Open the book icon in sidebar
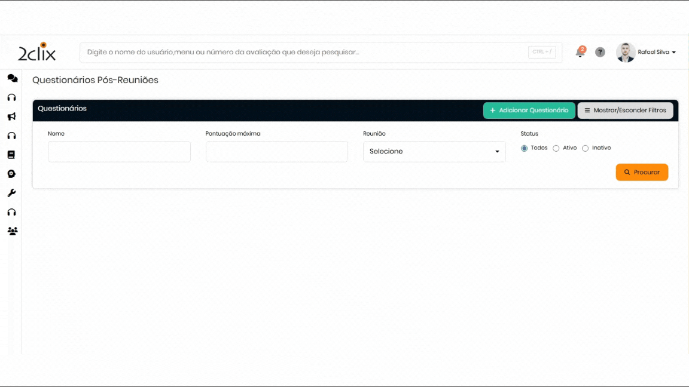Screen dimensions: 689x387 (11, 155)
